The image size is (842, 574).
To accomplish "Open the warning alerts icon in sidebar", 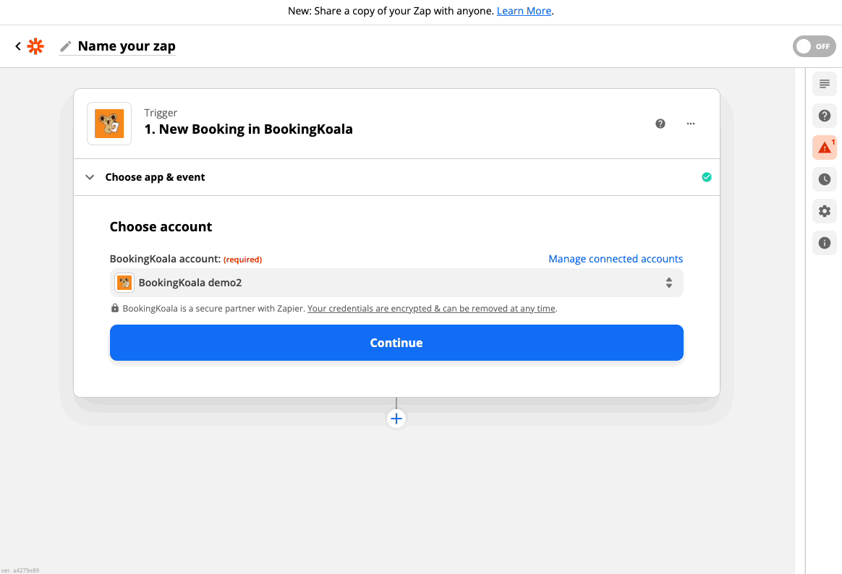I will tap(824, 147).
